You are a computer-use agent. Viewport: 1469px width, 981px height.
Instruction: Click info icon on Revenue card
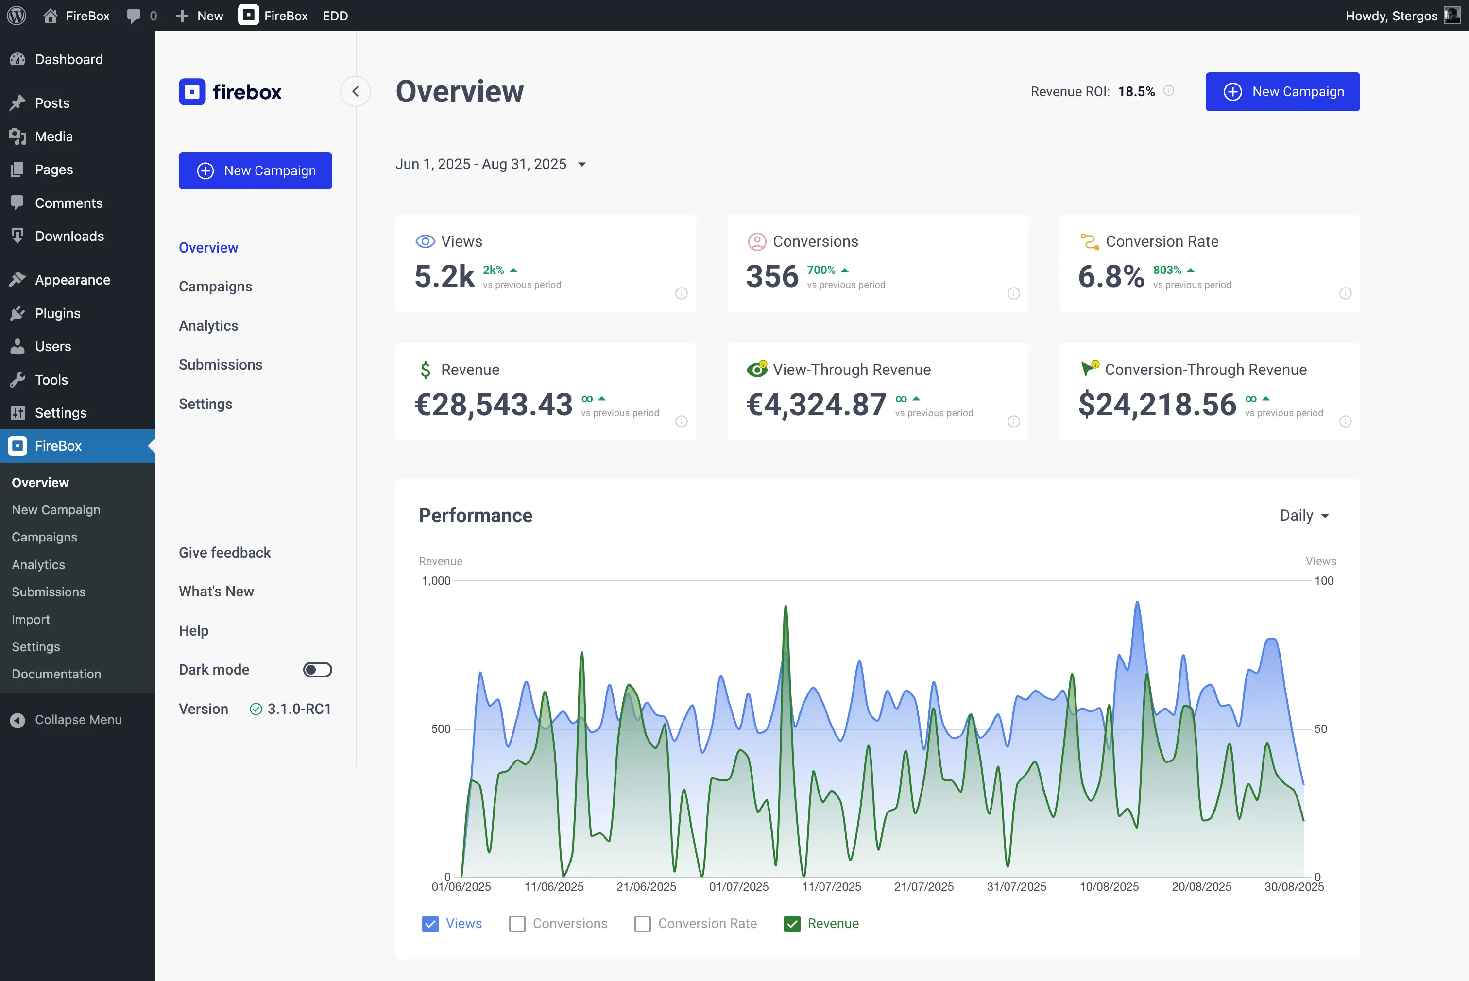tap(682, 422)
